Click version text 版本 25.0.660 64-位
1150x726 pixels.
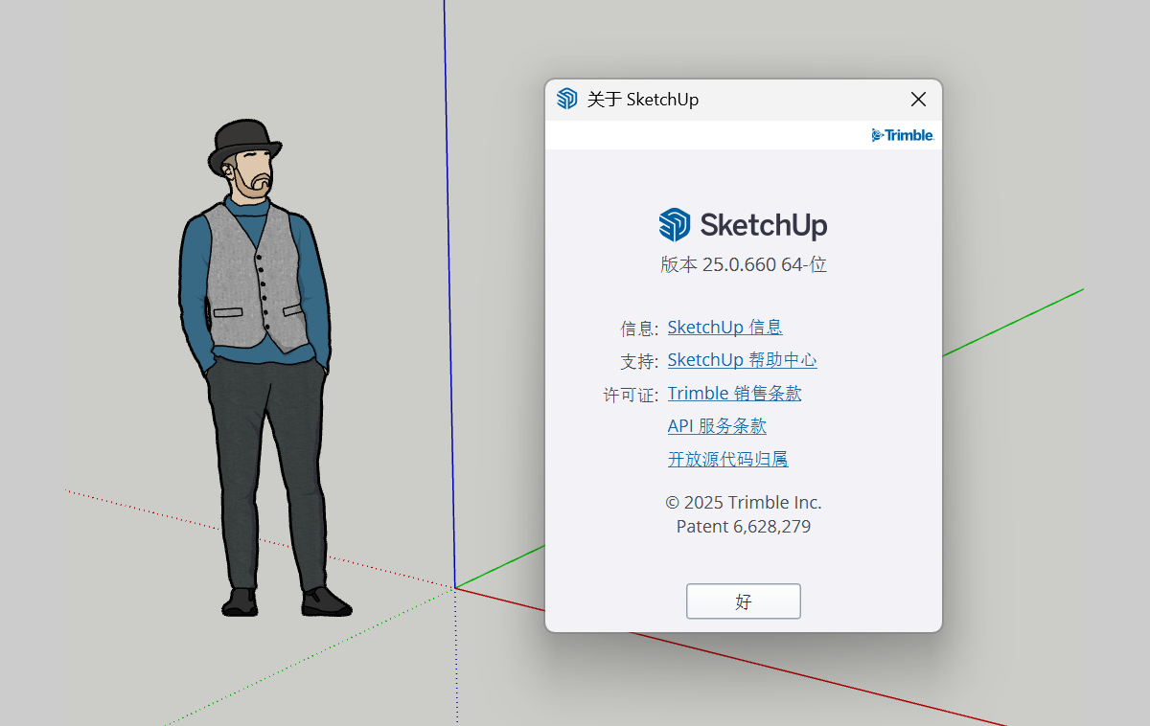click(744, 265)
